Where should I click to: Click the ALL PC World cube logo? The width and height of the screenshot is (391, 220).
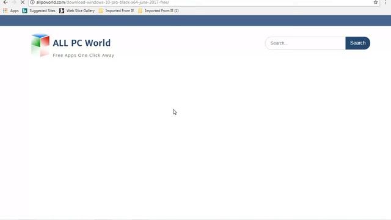pyautogui.click(x=40, y=45)
